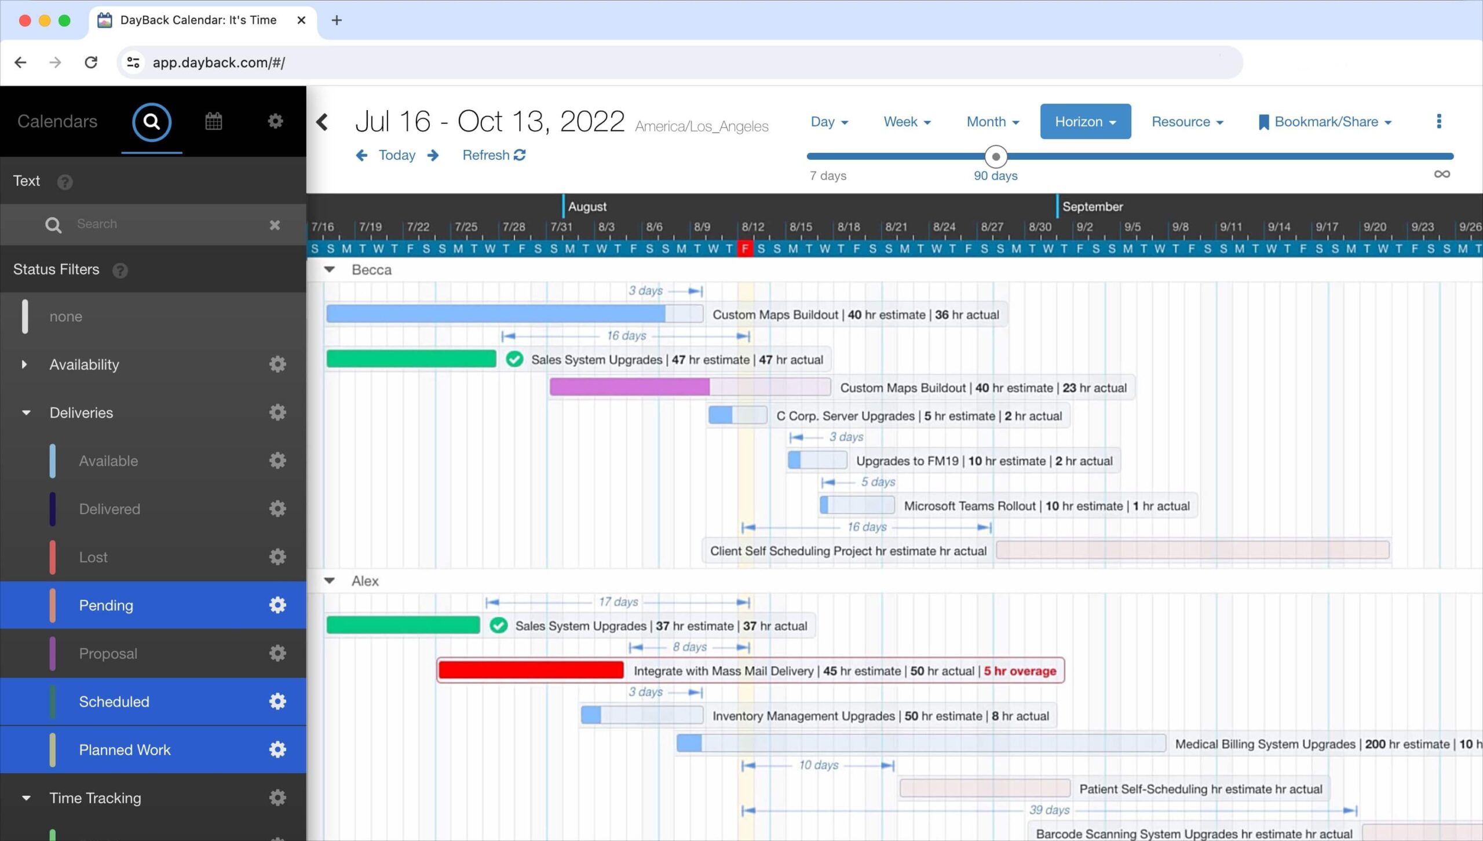Go to next date range arrow

433,155
